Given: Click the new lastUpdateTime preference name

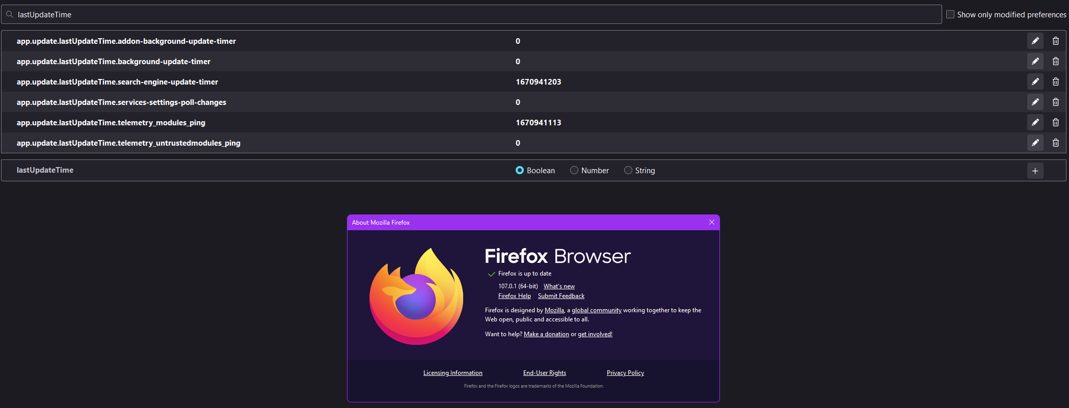Looking at the screenshot, I should coord(45,170).
